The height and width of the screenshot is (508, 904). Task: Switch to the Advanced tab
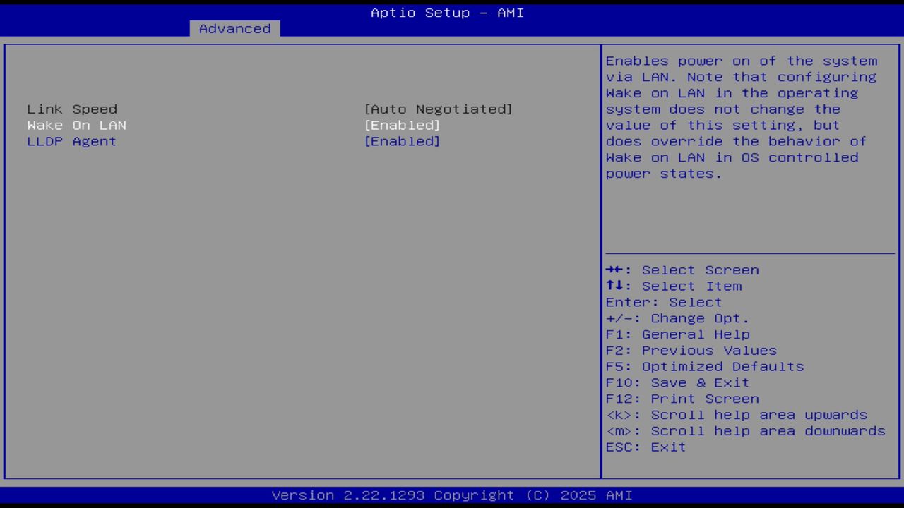[234, 28]
